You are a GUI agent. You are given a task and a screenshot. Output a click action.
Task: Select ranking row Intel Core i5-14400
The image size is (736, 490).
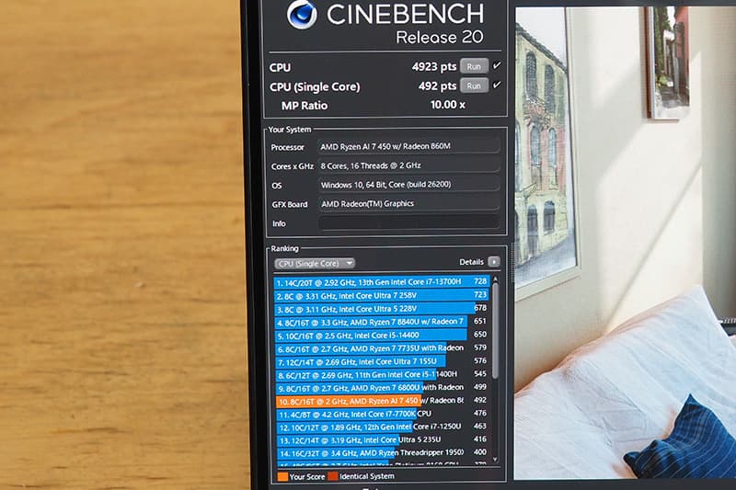382,336
